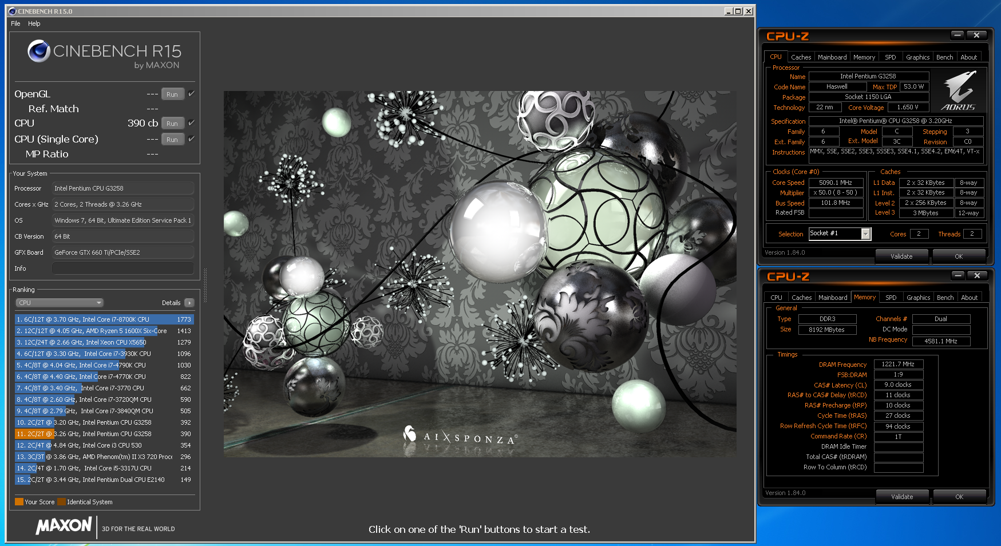
Task: Click the Processor field showing Intel Pentium CPU G3258
Action: click(x=123, y=188)
